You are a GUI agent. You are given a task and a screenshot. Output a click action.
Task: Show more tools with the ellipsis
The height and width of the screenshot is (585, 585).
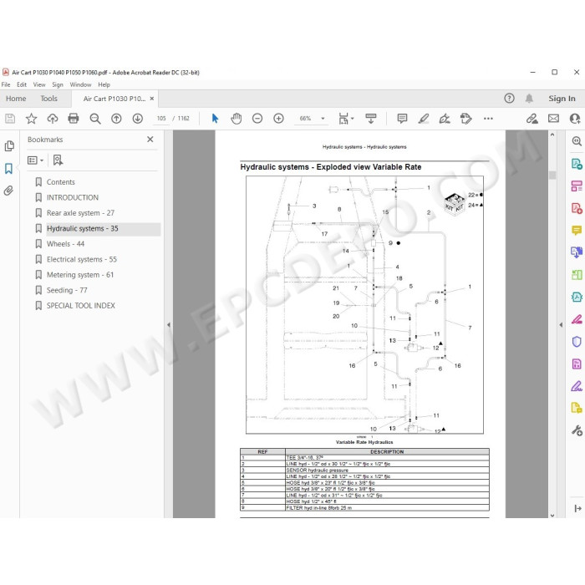(488, 119)
